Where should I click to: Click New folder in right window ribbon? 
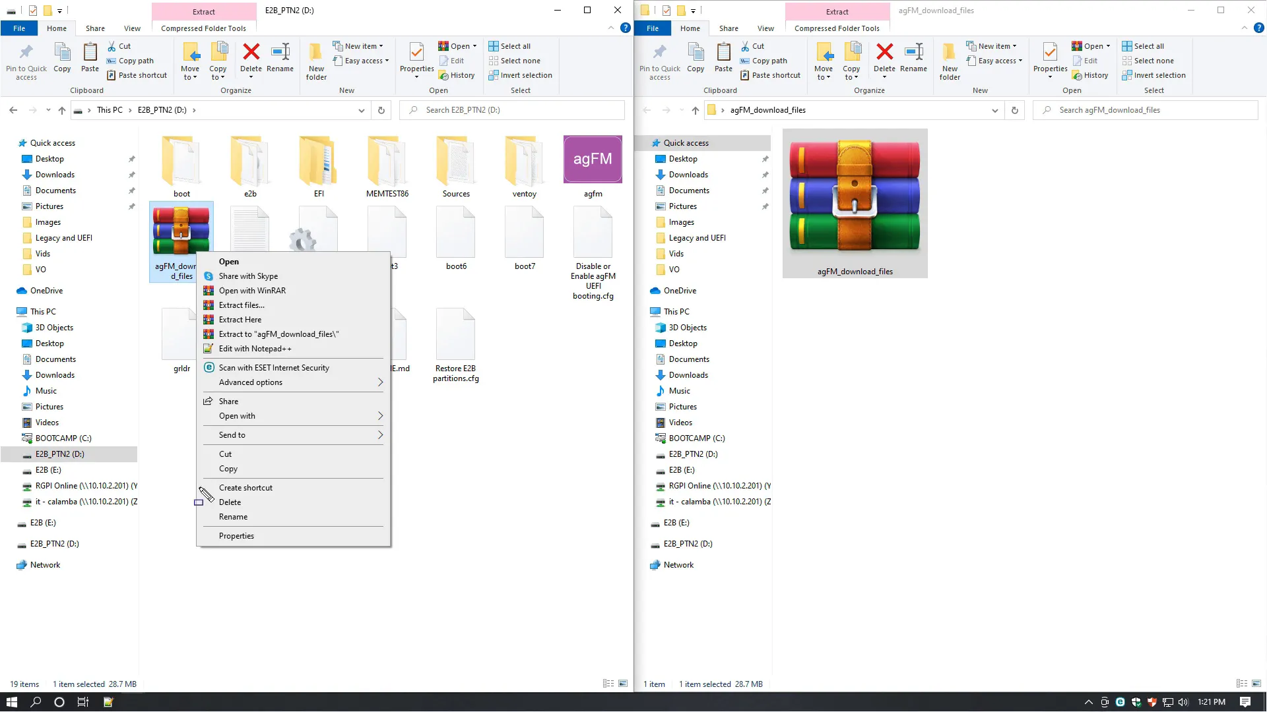[950, 61]
